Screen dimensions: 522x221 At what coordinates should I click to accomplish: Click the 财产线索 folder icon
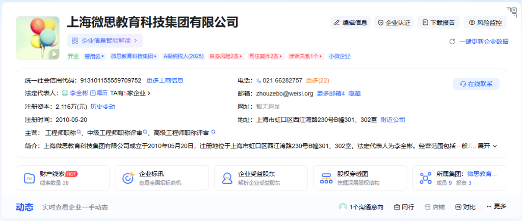tap(30, 178)
